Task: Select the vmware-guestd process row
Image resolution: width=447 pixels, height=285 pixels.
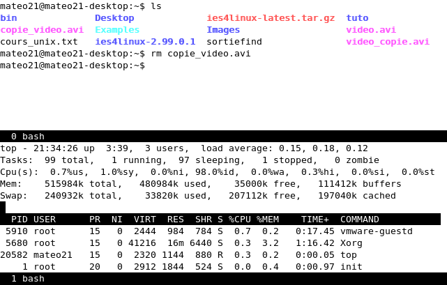Action: [209, 231]
